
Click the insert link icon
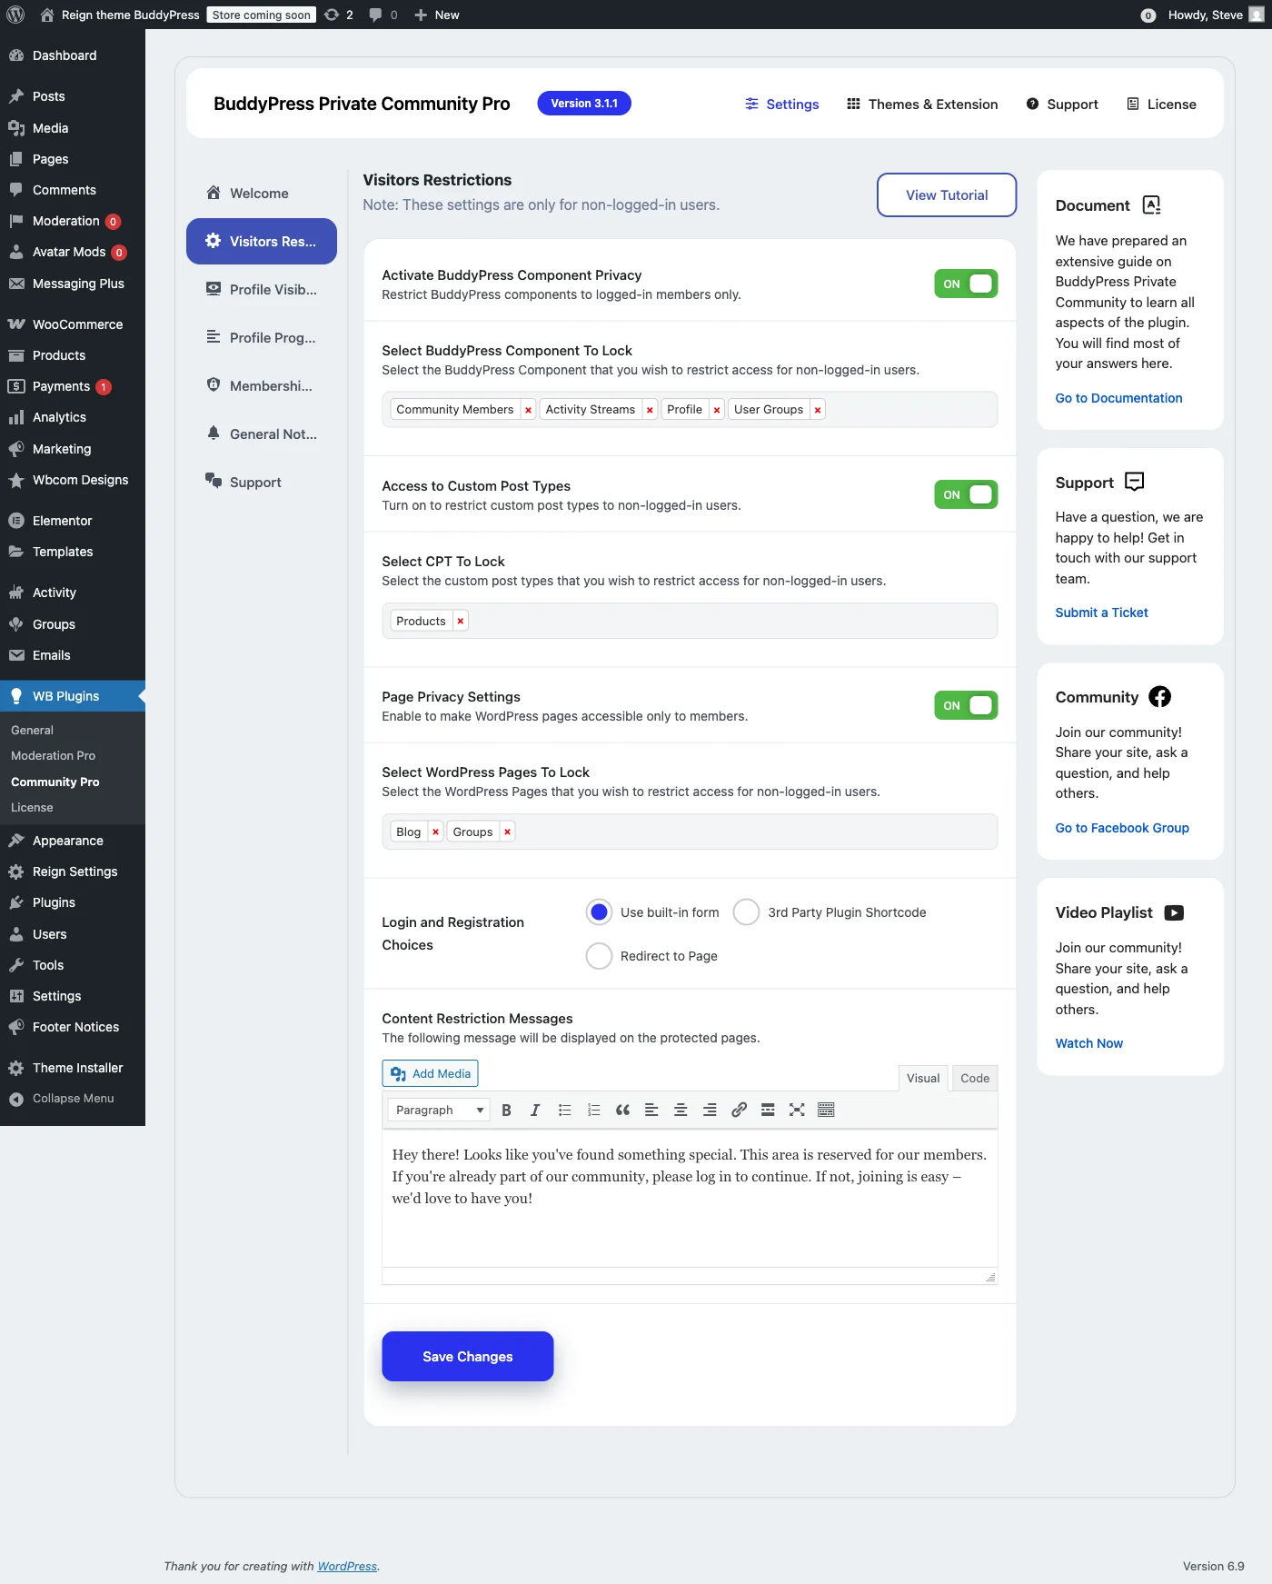click(739, 1110)
